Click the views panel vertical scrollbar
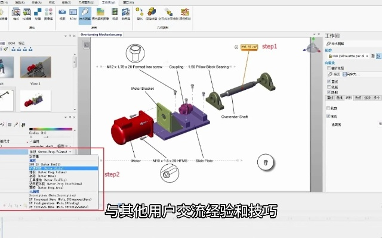Image resolution: width=382 pixels, height=238 pixels. click(x=75, y=82)
